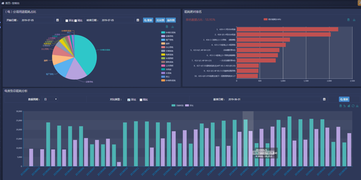Screen dimensions: 361x180
Task: Uncheck 环比 under 对比类型 in the bottom panel
Action: coord(129,99)
